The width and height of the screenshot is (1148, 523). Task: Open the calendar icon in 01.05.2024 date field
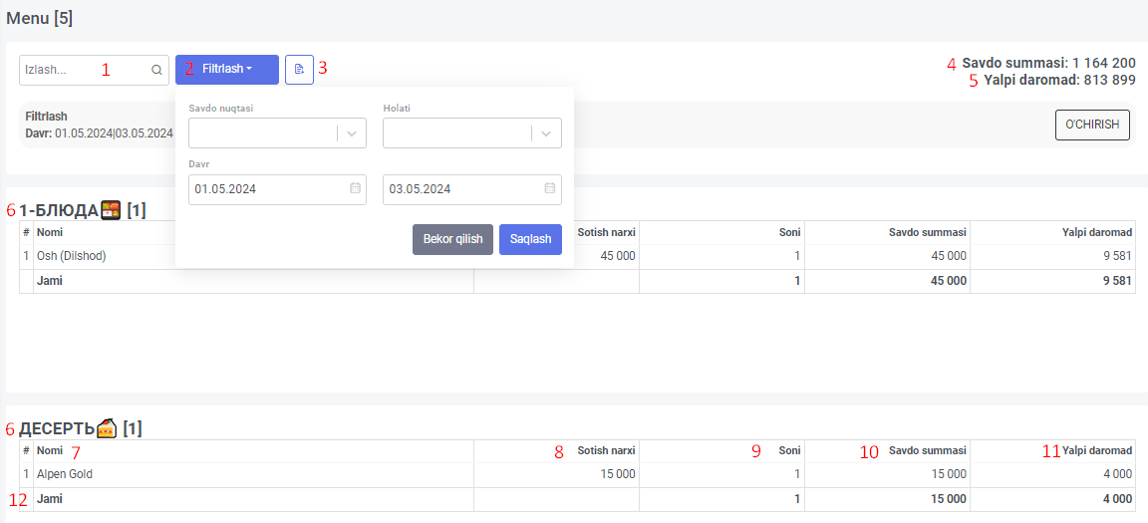coord(355,188)
